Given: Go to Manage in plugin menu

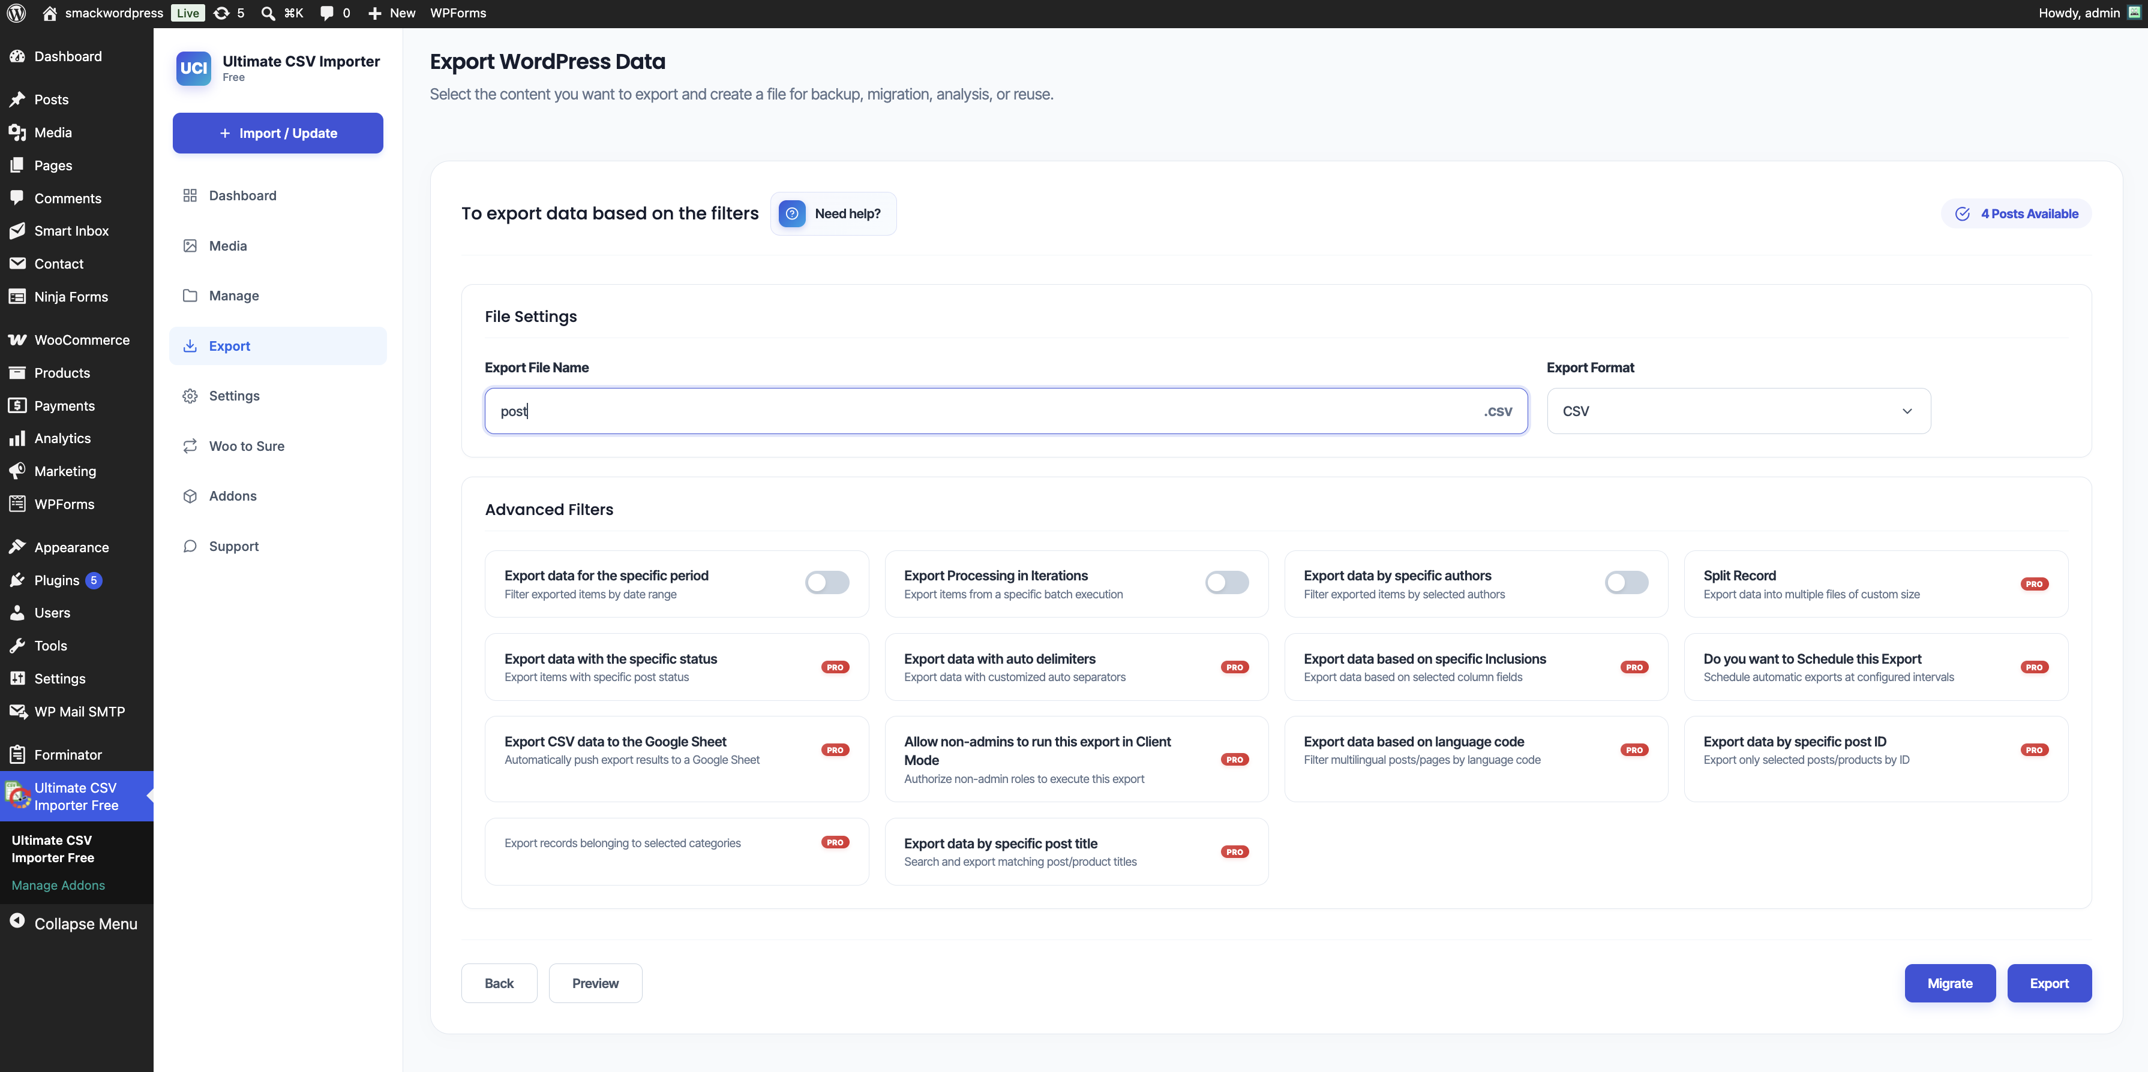Looking at the screenshot, I should pyautogui.click(x=278, y=296).
